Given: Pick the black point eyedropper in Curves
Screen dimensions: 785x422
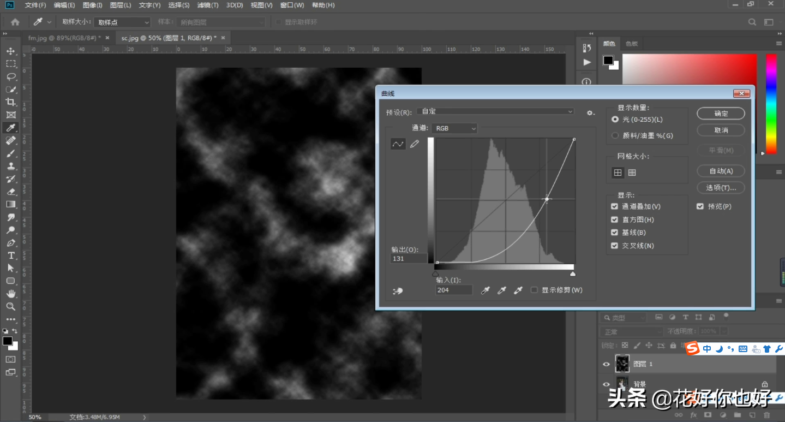Looking at the screenshot, I should click(x=485, y=290).
